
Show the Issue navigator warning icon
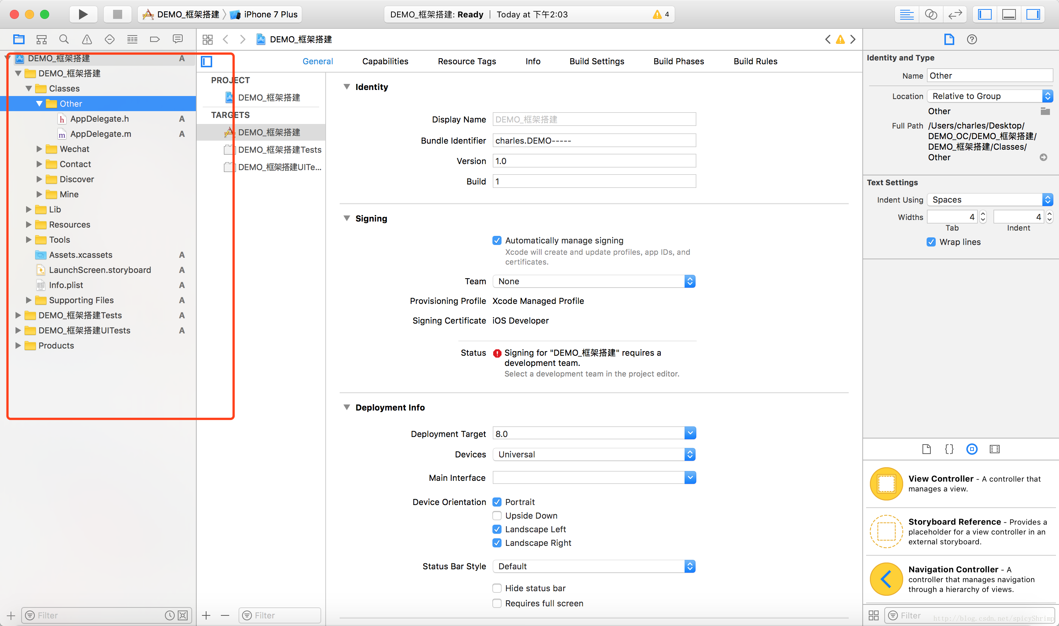87,39
